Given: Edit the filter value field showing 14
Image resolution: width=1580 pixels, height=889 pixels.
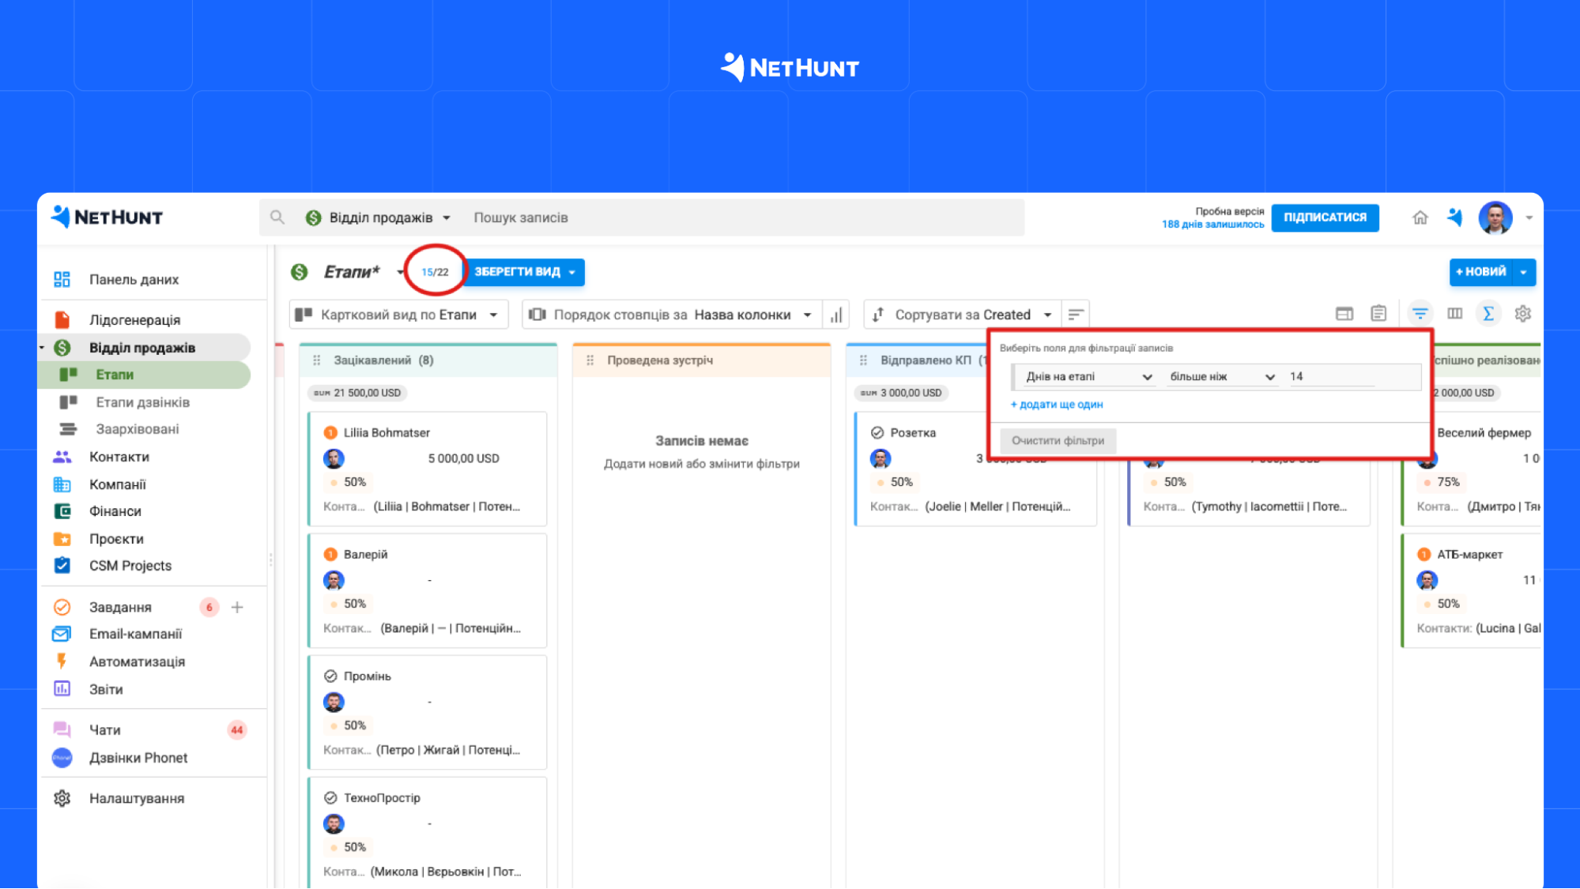Looking at the screenshot, I should click(x=1331, y=377).
